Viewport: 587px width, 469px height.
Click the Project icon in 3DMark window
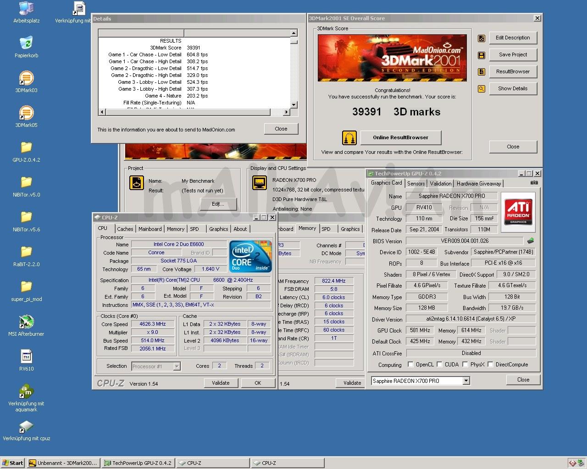coord(137,183)
